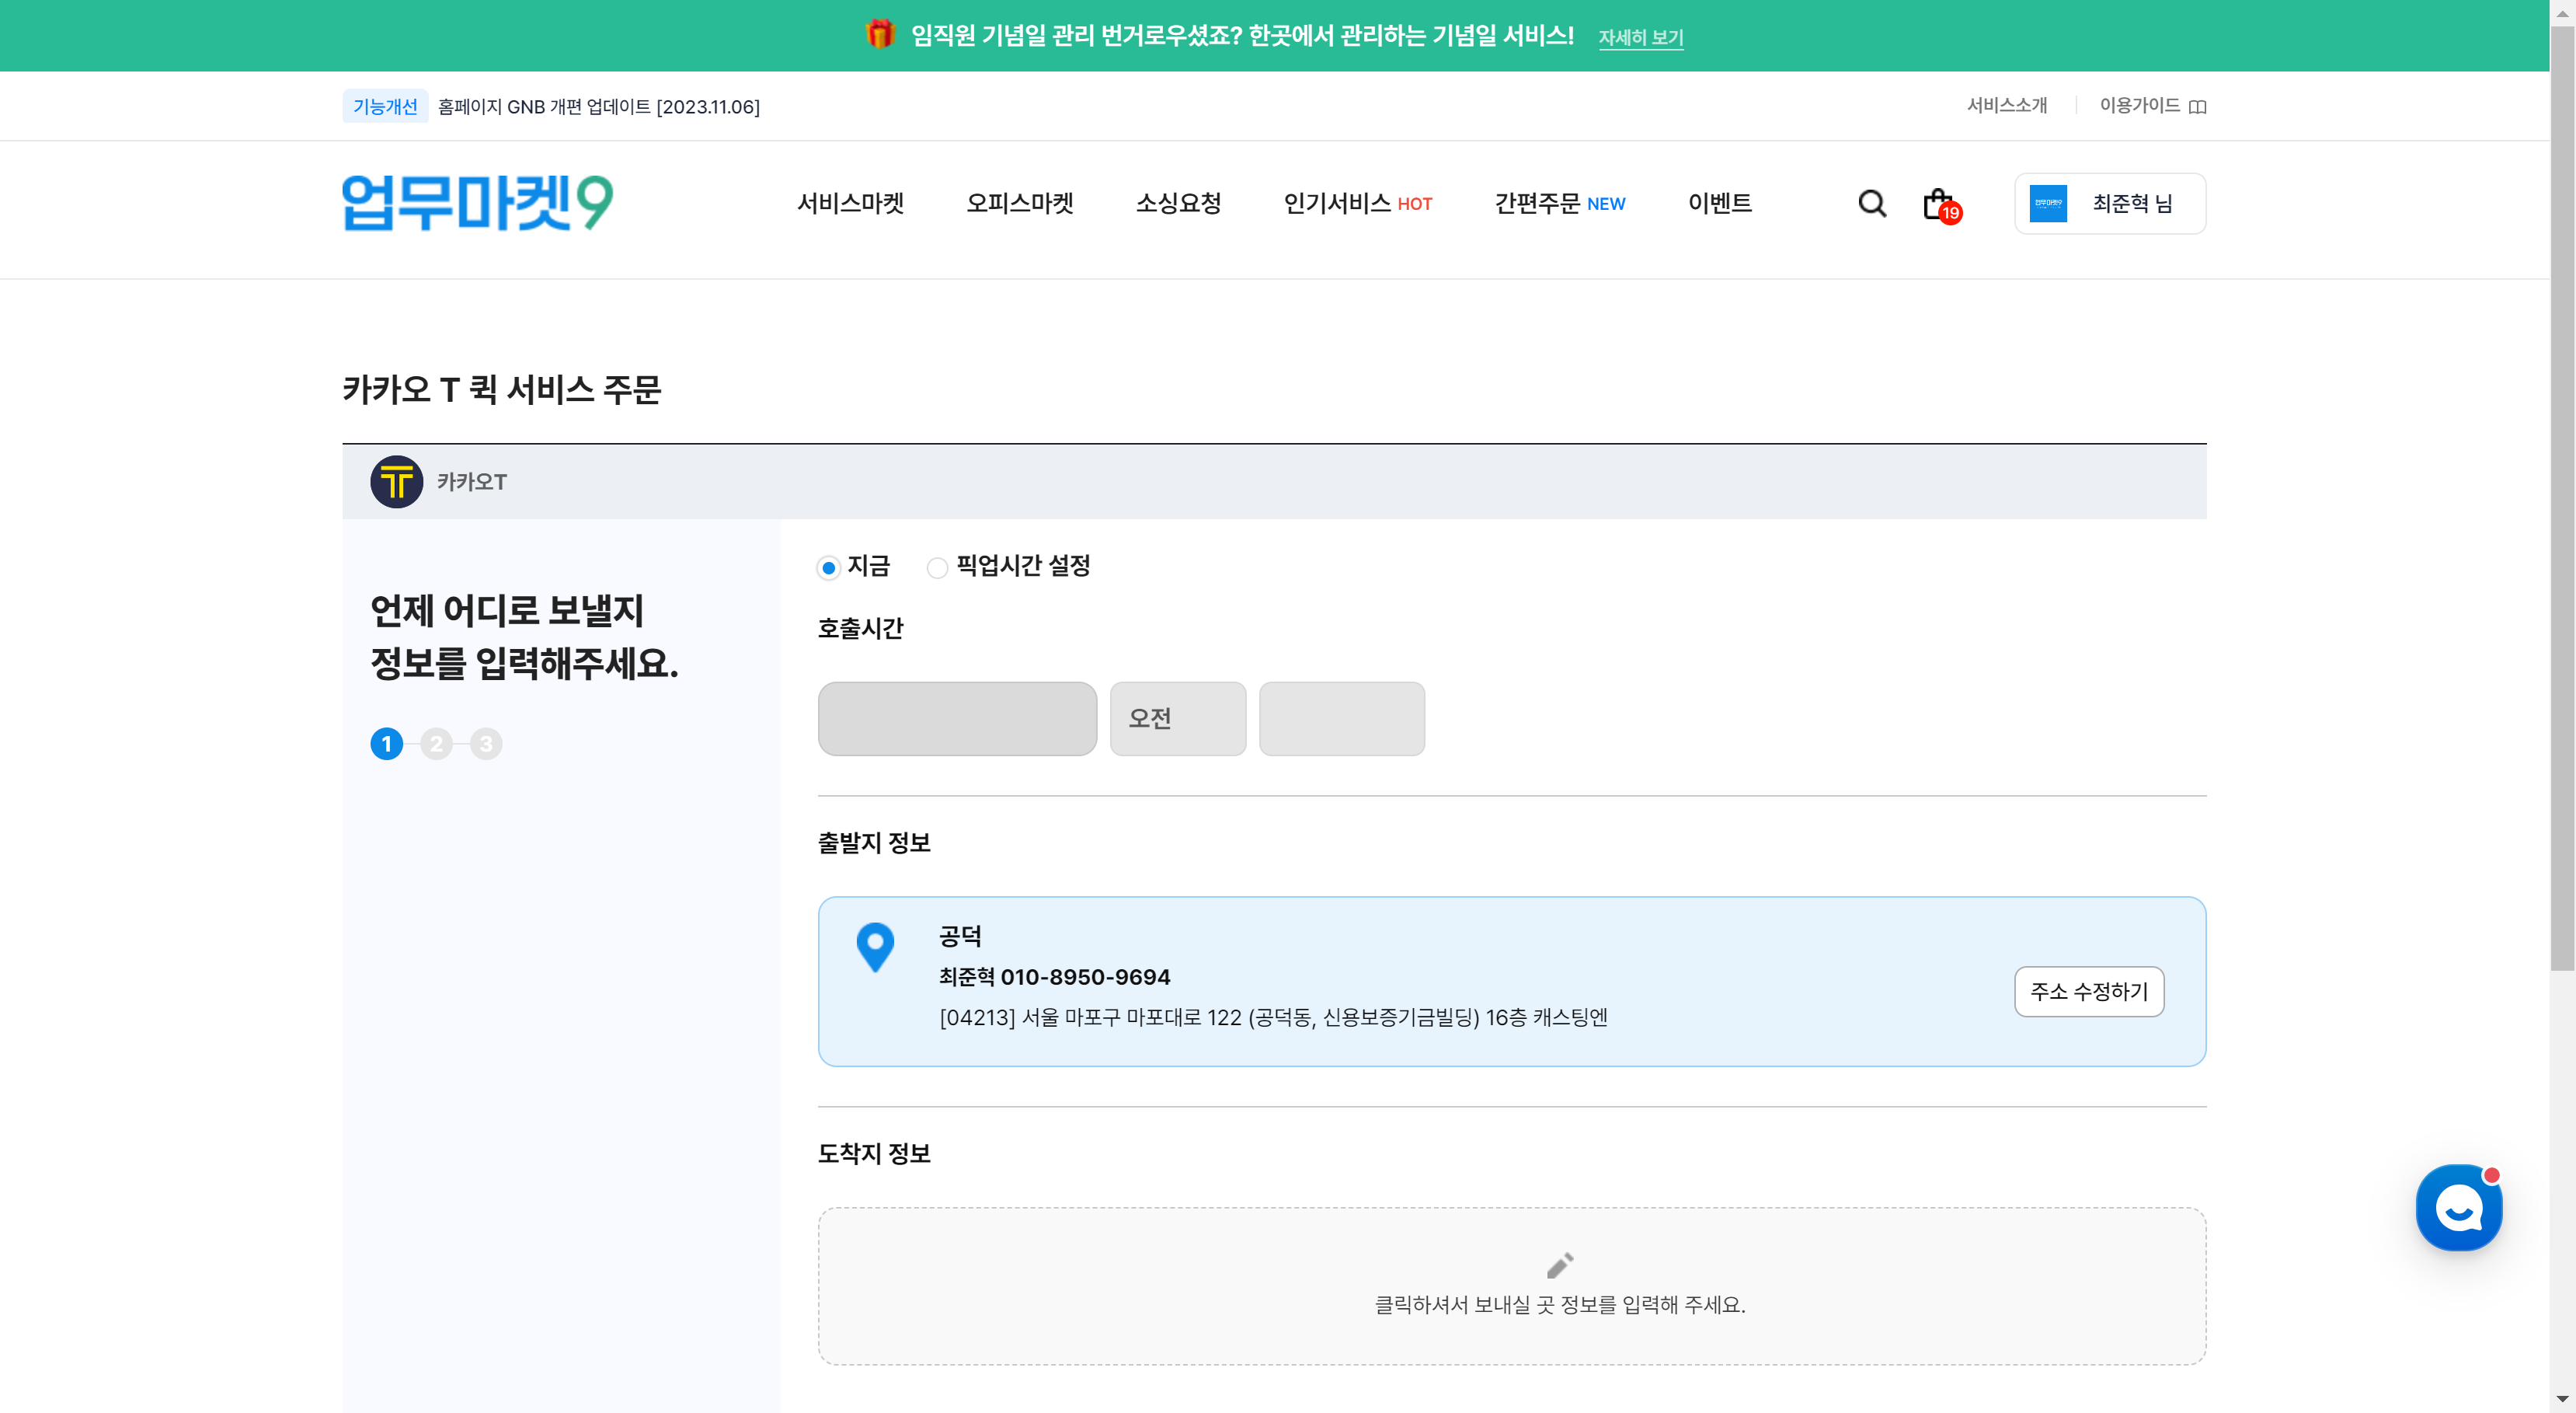Click the scrollbar down arrow
This screenshot has width=2576, height=1413.
(2562, 1399)
